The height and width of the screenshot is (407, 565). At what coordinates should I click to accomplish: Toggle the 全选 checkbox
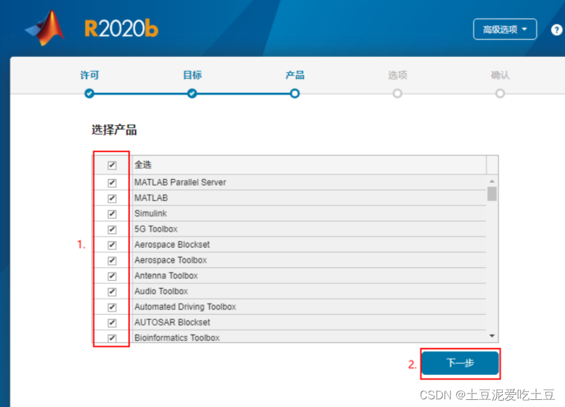pos(112,165)
